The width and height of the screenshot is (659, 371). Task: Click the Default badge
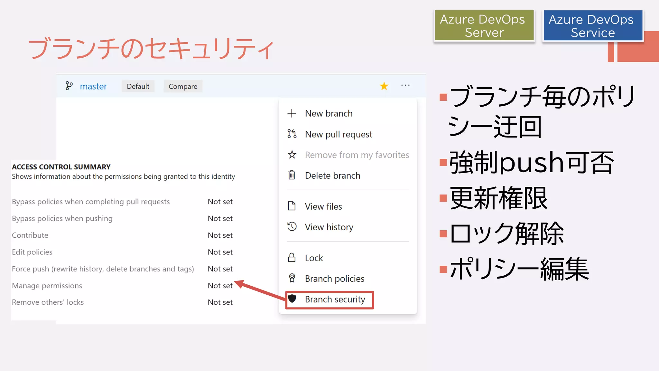coord(138,86)
